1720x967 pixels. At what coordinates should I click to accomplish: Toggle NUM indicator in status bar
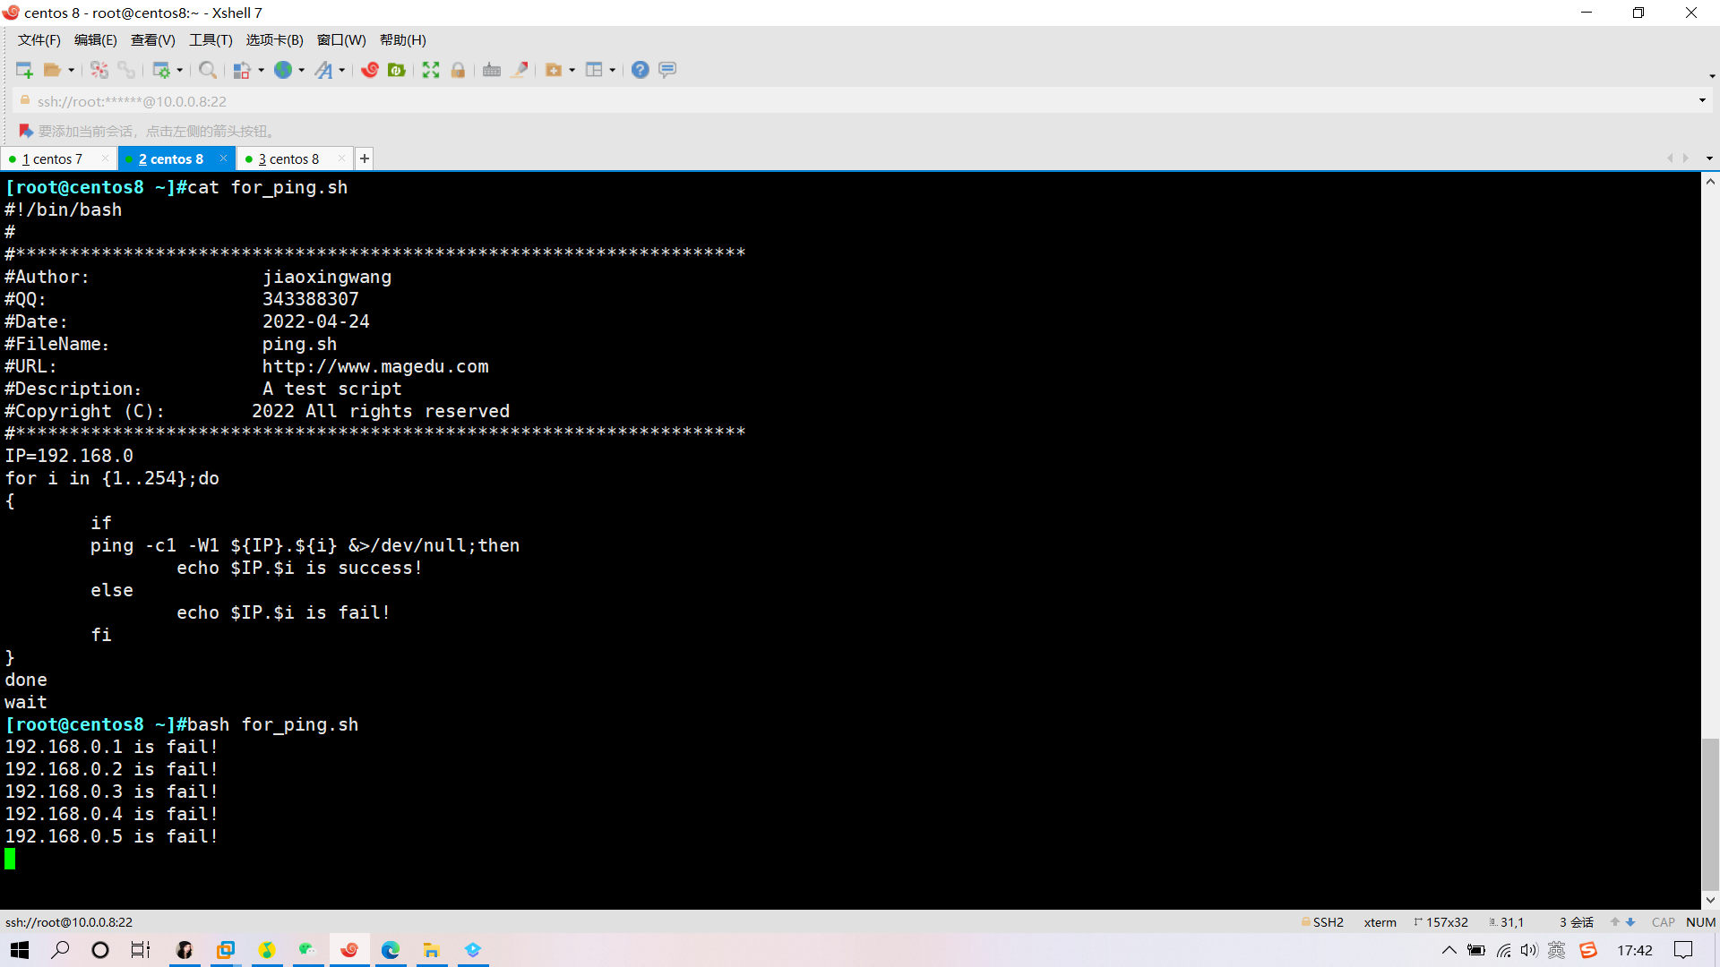tap(1700, 922)
